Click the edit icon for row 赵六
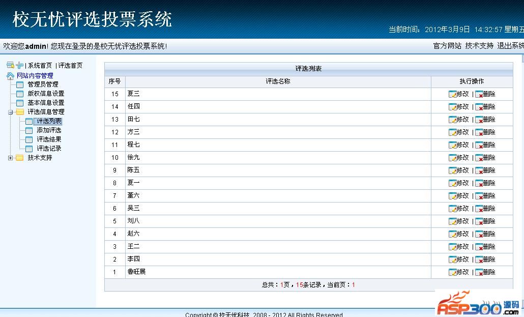Screen dimensions: 524x317 tap(452, 234)
